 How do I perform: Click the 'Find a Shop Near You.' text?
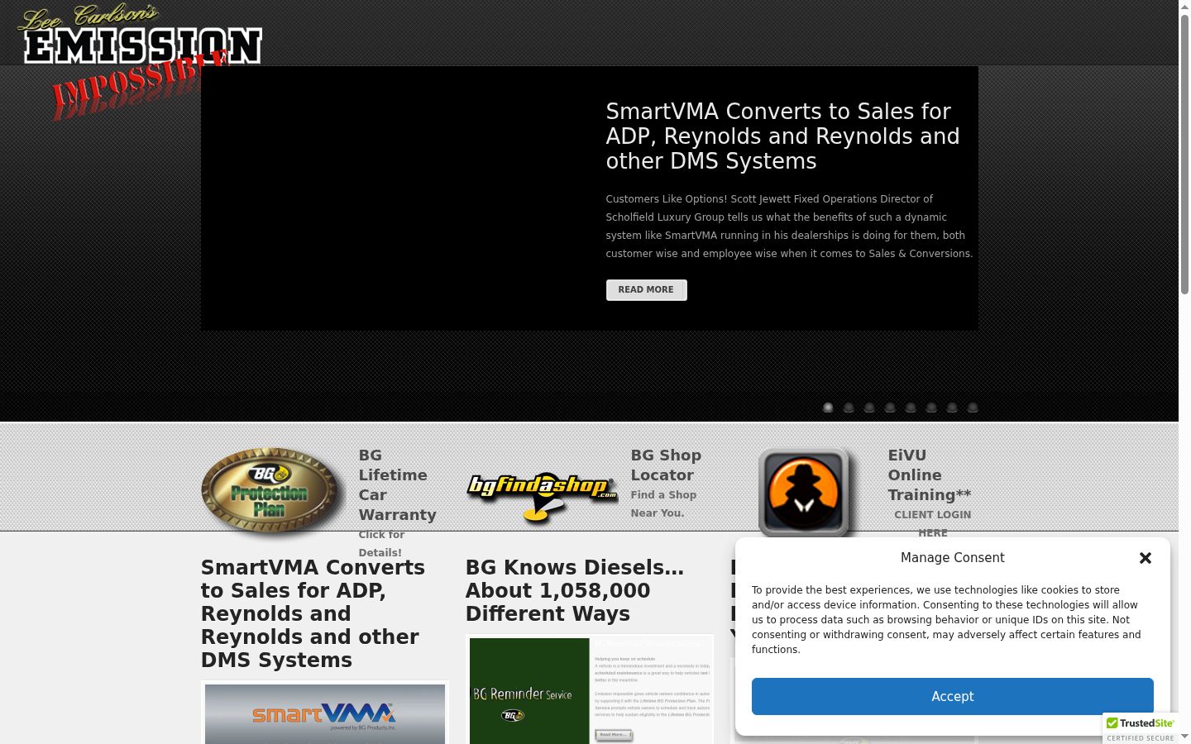(663, 504)
